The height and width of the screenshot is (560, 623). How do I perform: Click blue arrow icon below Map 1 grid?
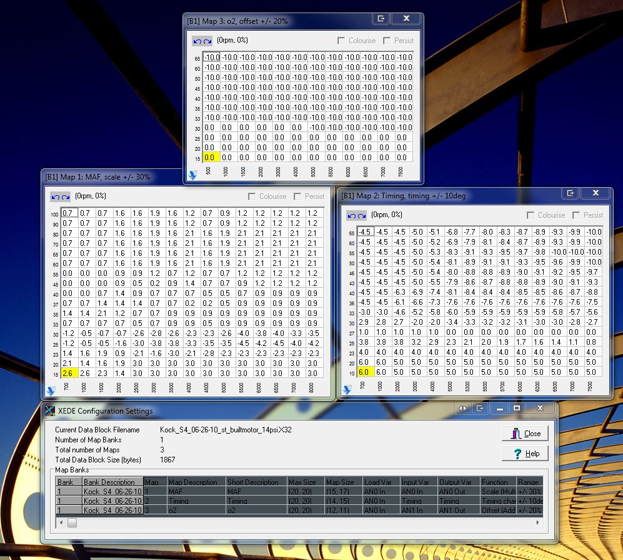(x=51, y=391)
